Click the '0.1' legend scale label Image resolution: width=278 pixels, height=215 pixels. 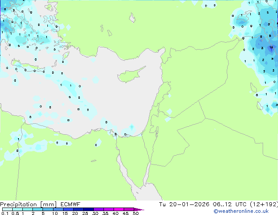tap(5, 213)
